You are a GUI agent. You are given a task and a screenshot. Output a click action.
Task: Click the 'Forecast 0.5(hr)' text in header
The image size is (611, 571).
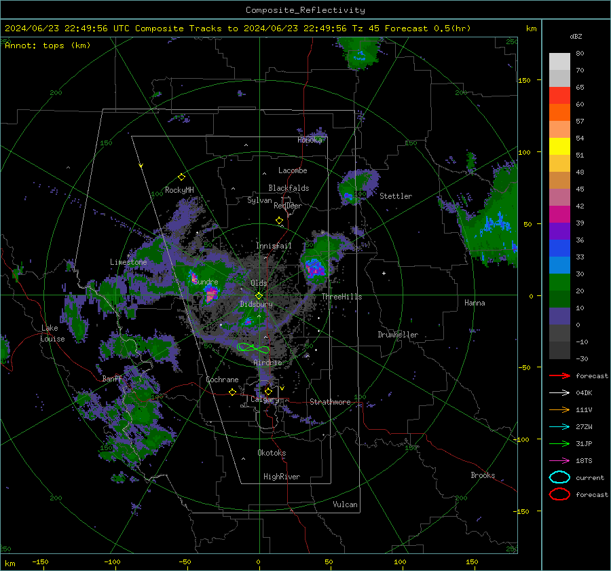pos(428,29)
